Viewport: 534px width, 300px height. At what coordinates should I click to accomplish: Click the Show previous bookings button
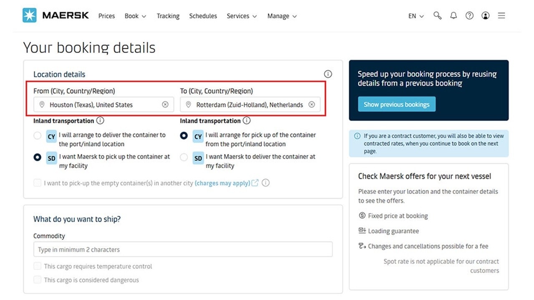point(396,104)
